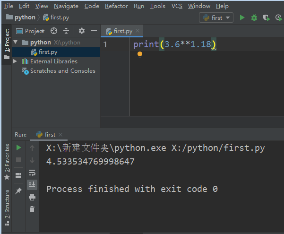Toggle scroll to end in console
284x234 pixels.
32,185
